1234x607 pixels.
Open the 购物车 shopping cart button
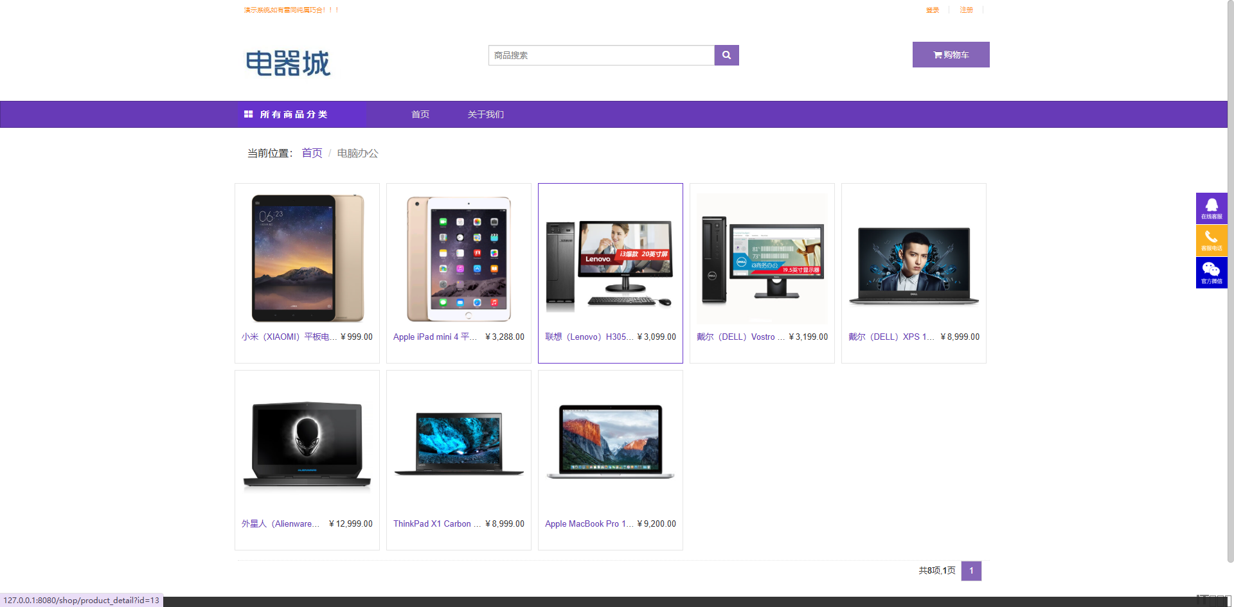951,55
